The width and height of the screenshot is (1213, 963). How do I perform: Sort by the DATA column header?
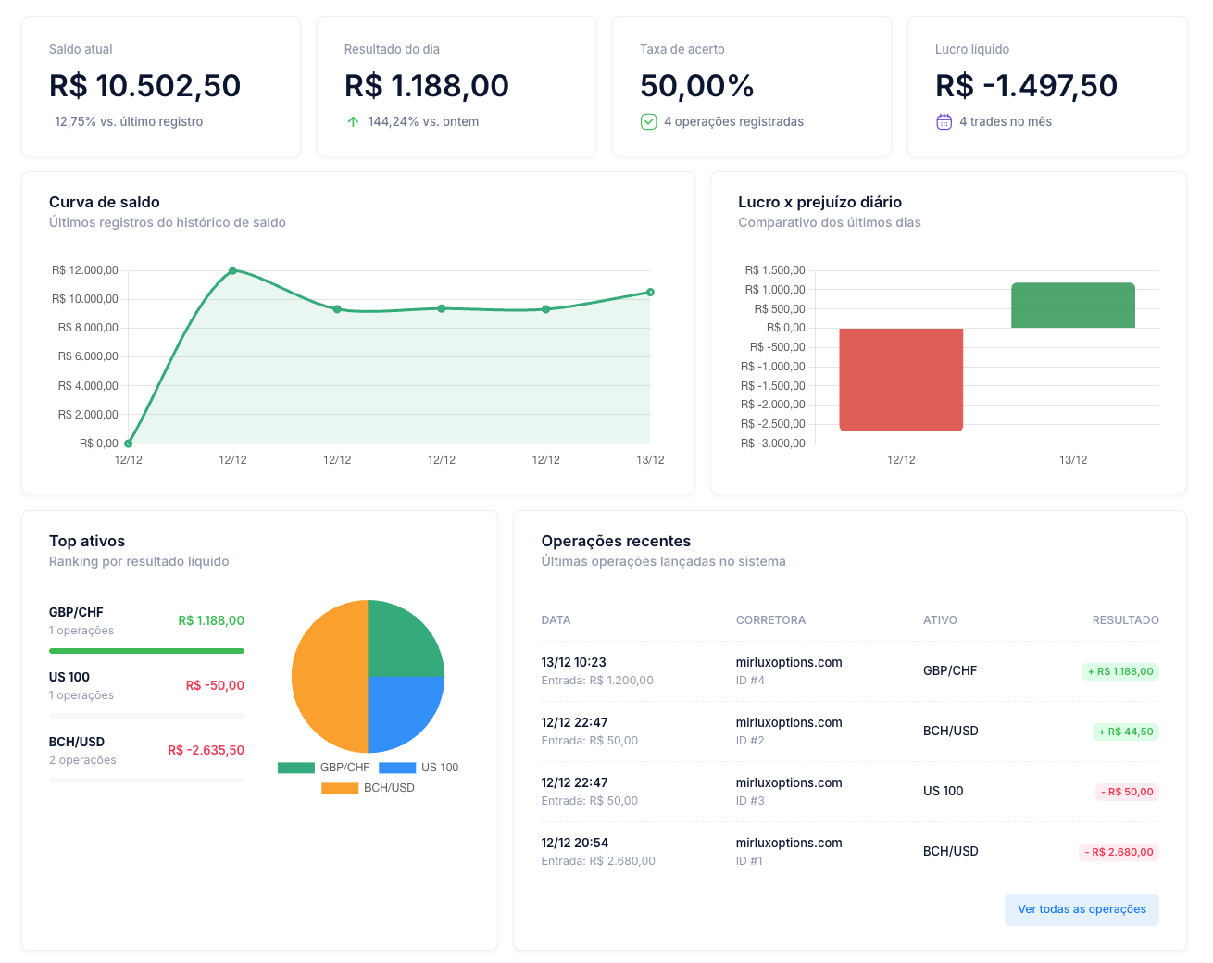pyautogui.click(x=556, y=619)
